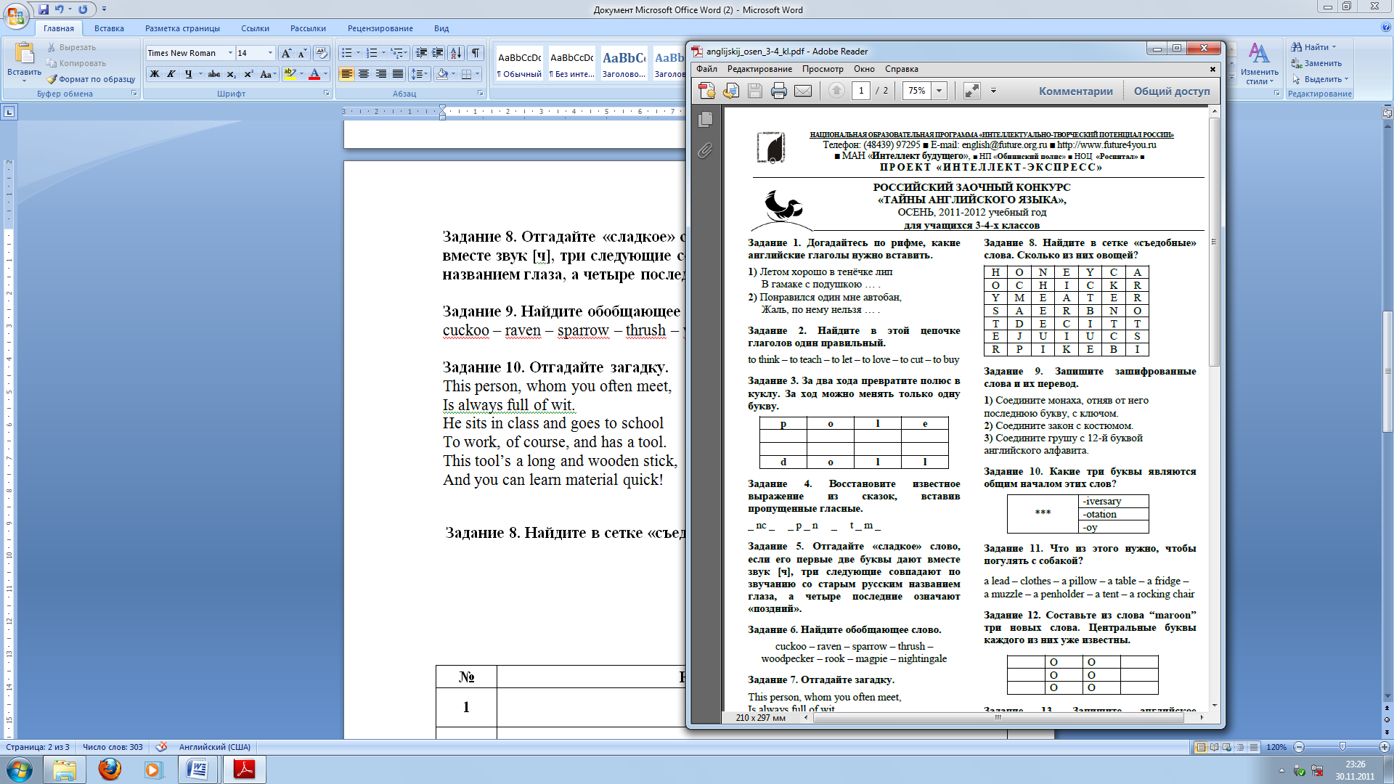1394x784 pixels.
Task: Open Firefox from the taskbar
Action: (x=110, y=769)
